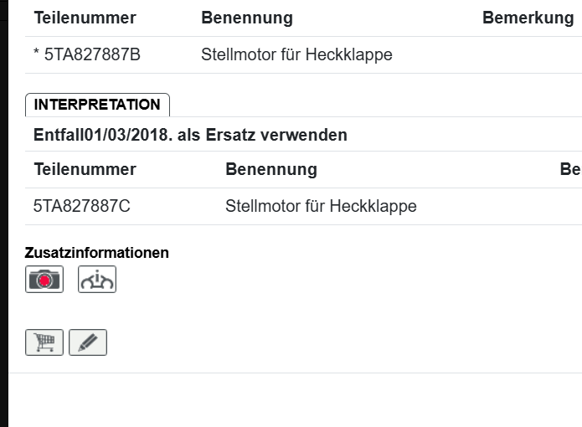Click the Bemerkung column header

[528, 18]
